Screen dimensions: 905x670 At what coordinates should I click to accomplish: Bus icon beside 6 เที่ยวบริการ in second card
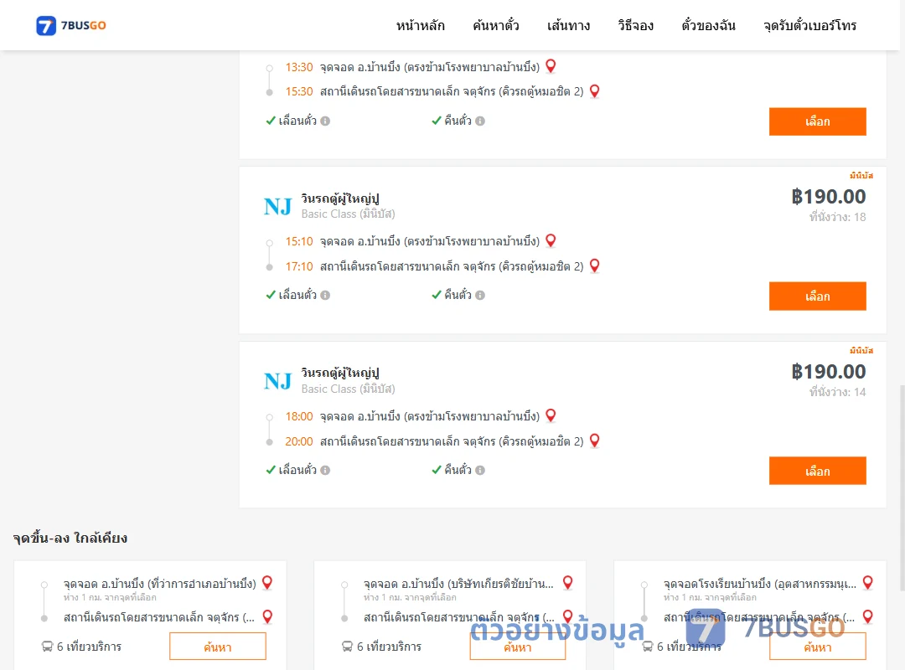pos(348,647)
